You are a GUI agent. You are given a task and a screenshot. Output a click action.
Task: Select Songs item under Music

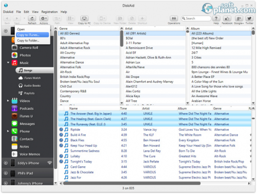coord(34,70)
